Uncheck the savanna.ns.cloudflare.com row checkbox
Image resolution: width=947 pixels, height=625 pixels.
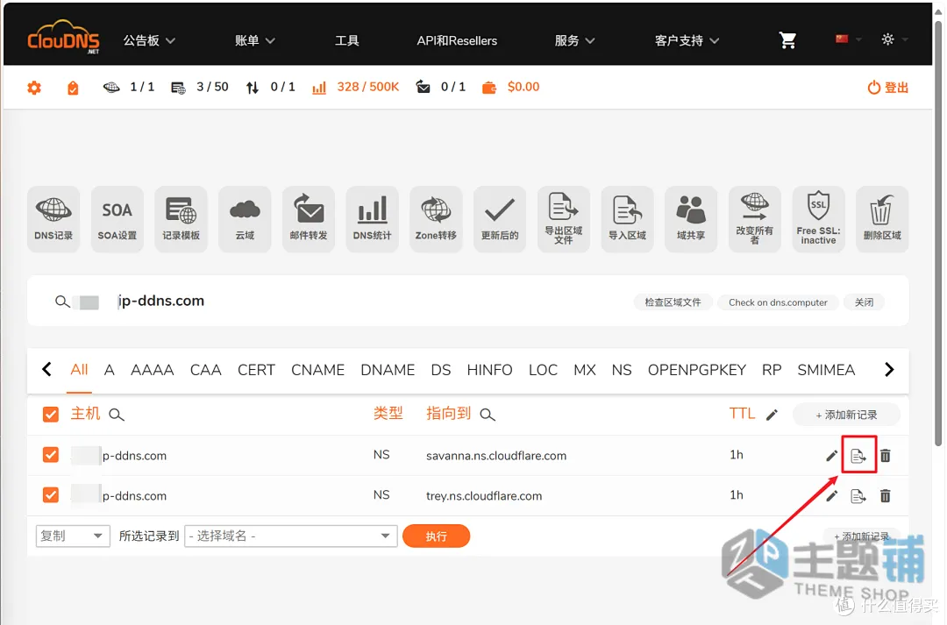(x=51, y=455)
